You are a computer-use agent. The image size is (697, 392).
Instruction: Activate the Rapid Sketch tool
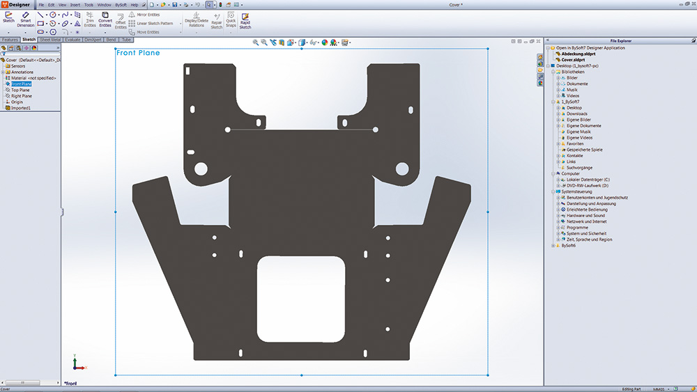(x=245, y=21)
